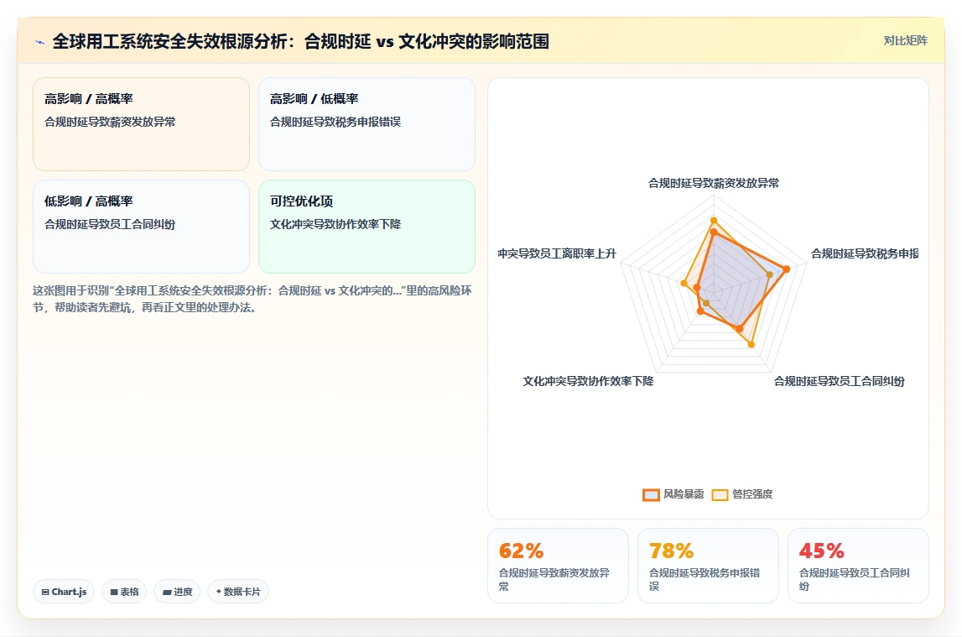Click the chart icon in Chart.js chip

[x=45, y=593]
